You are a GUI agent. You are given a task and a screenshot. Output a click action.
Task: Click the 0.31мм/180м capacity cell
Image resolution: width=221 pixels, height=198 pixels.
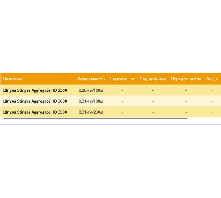[x=91, y=101]
